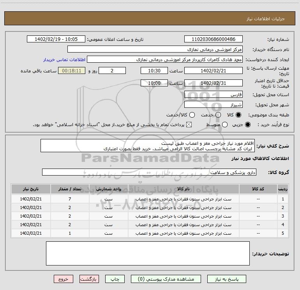The width and height of the screenshot is (300, 290).
Task: Click row number 5 cell
Action: click(x=283, y=233)
